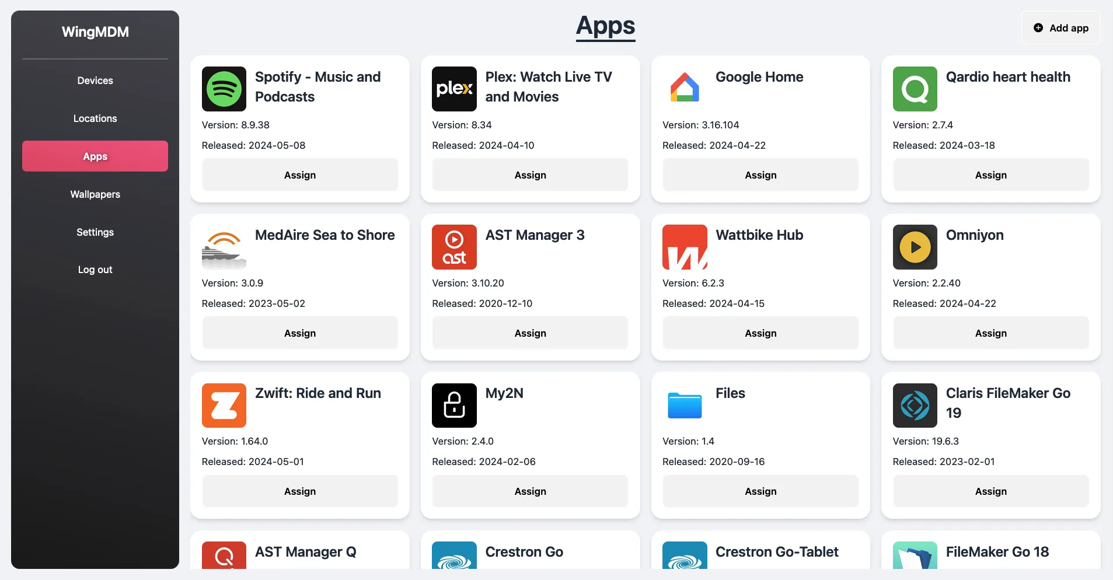Screen dimensions: 1113x580
Task: Open the Omniyon play icon
Action: click(x=915, y=247)
